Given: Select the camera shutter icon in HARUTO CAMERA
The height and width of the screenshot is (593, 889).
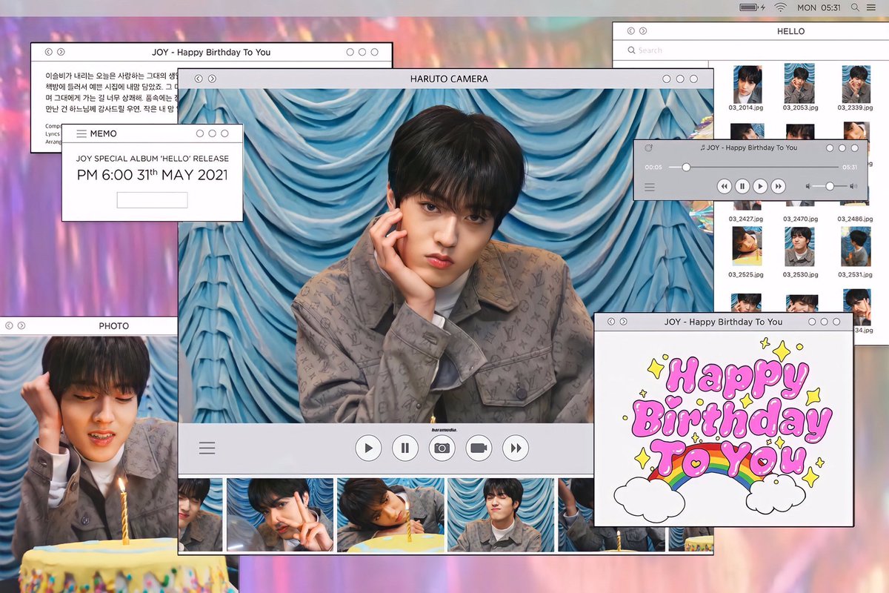Looking at the screenshot, I should [x=442, y=448].
